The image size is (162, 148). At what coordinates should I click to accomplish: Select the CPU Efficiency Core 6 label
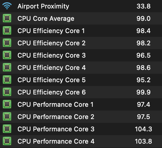(x=52, y=92)
